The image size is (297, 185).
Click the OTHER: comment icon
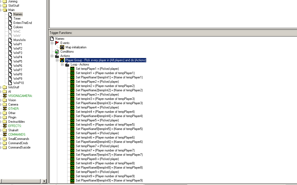tap(5, 108)
